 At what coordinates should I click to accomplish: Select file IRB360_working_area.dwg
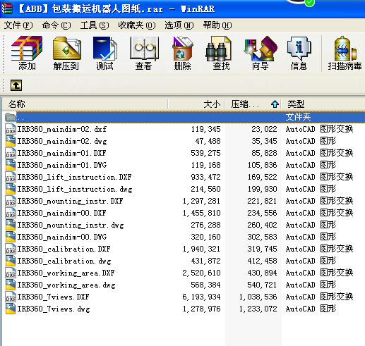pyautogui.click(x=66, y=285)
